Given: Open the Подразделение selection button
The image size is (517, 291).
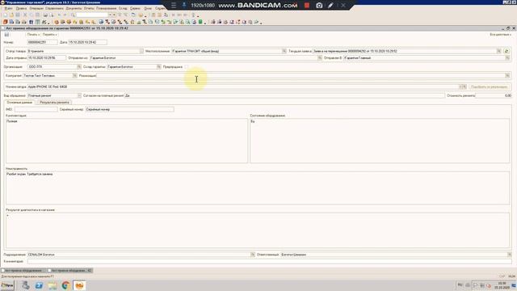Looking at the screenshot, I should click(x=253, y=255).
